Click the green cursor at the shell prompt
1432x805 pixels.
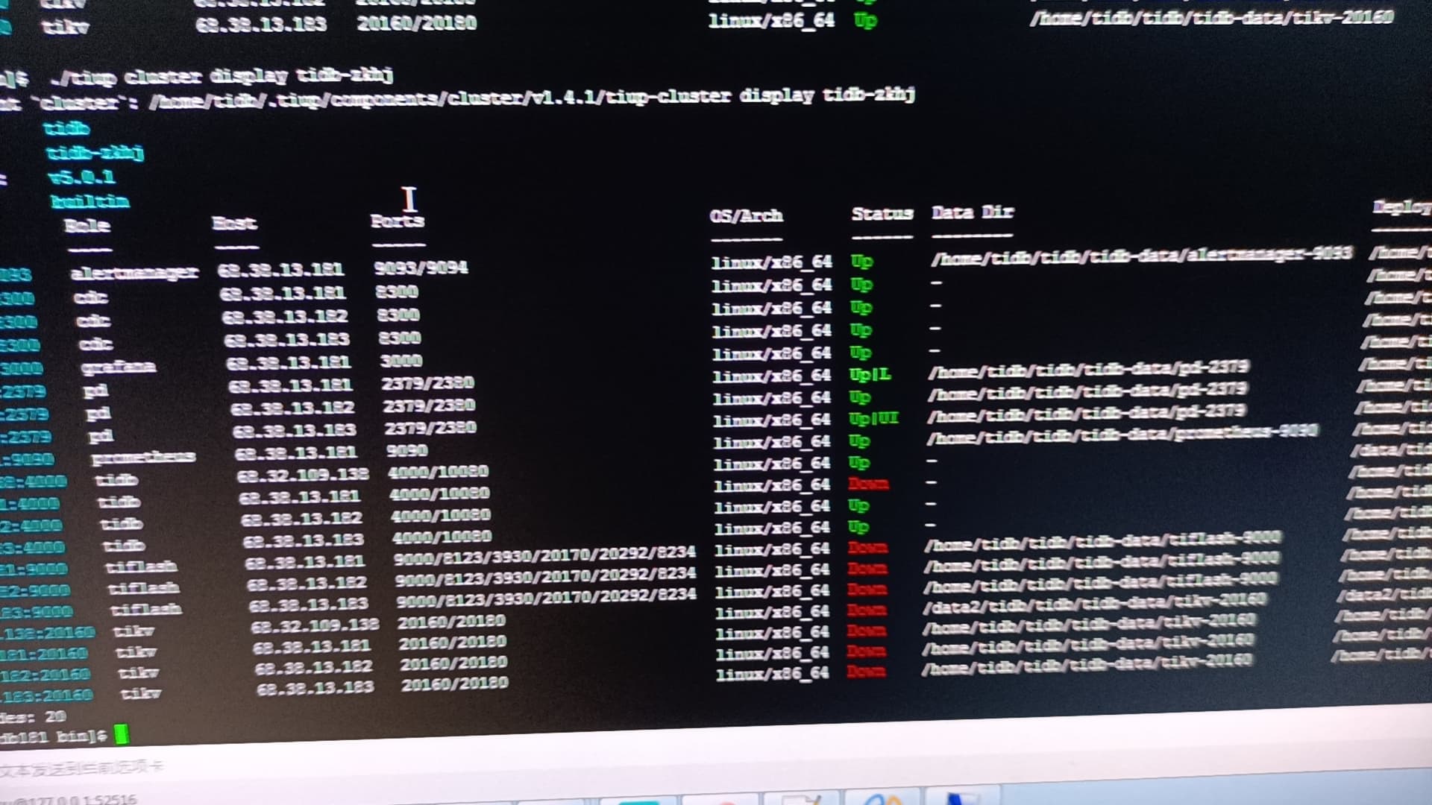coord(122,735)
